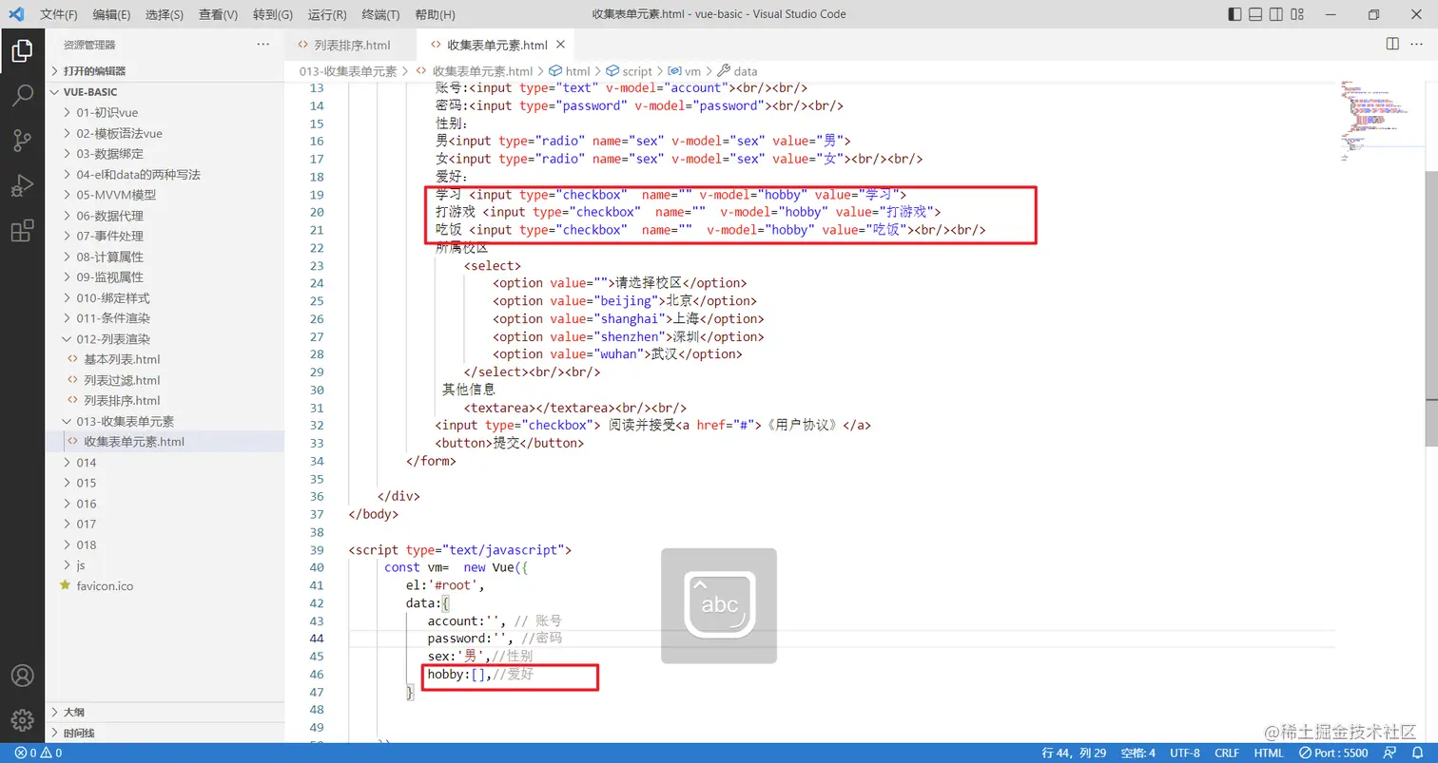1438x763 pixels.
Task: Open editor More Actions ellipsis
Action: [1416, 44]
